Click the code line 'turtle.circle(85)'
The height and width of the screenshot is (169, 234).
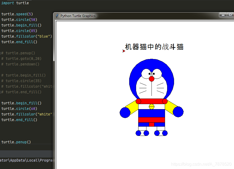pos(19,31)
